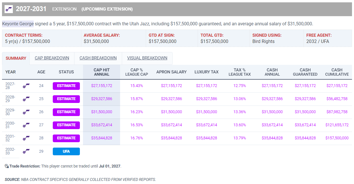This screenshot has width=354, height=184.
Task: Click the Average Salary $31,500,000 value
Action: click(96, 41)
